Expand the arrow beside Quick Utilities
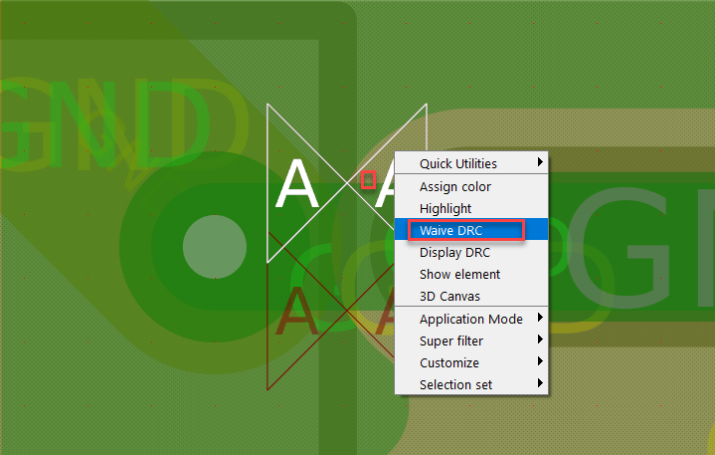The width and height of the screenshot is (715, 455). pyautogui.click(x=540, y=162)
